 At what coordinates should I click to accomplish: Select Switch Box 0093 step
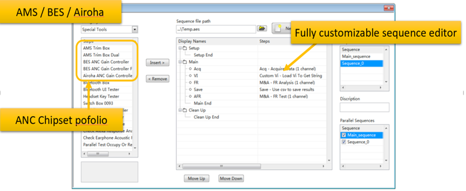pyautogui.click(x=98, y=103)
